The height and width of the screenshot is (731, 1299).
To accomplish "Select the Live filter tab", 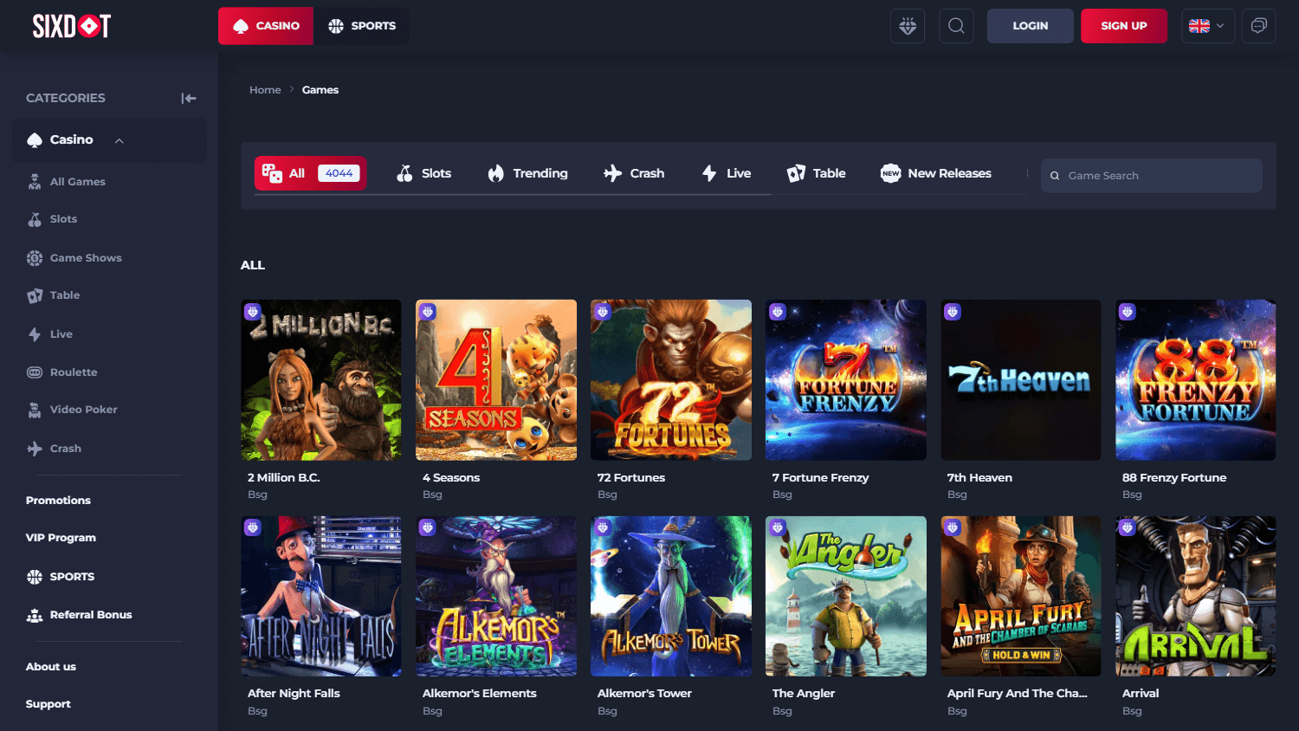I will point(726,173).
